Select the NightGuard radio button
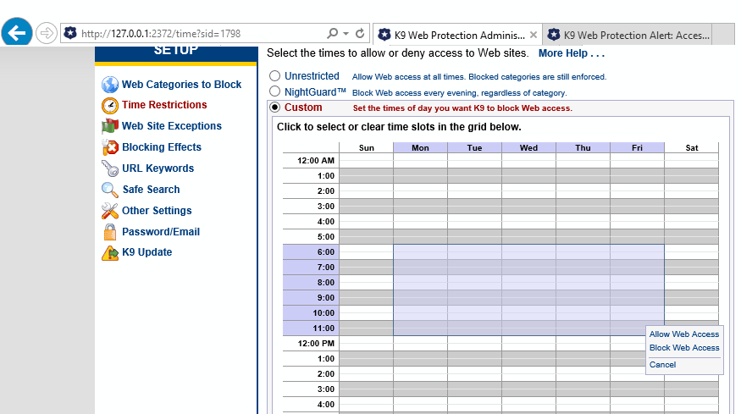The height and width of the screenshot is (414, 741). coord(274,91)
